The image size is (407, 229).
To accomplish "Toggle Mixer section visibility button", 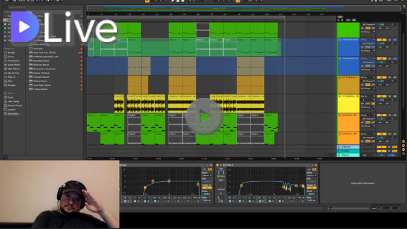I will click(x=403, y=149).
